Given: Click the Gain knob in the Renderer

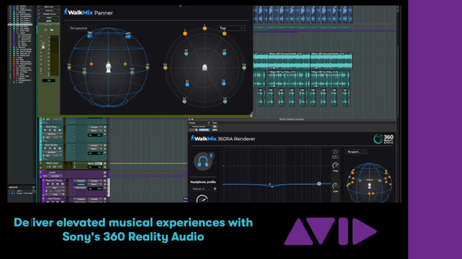Looking at the screenshot, I should click(335, 186).
